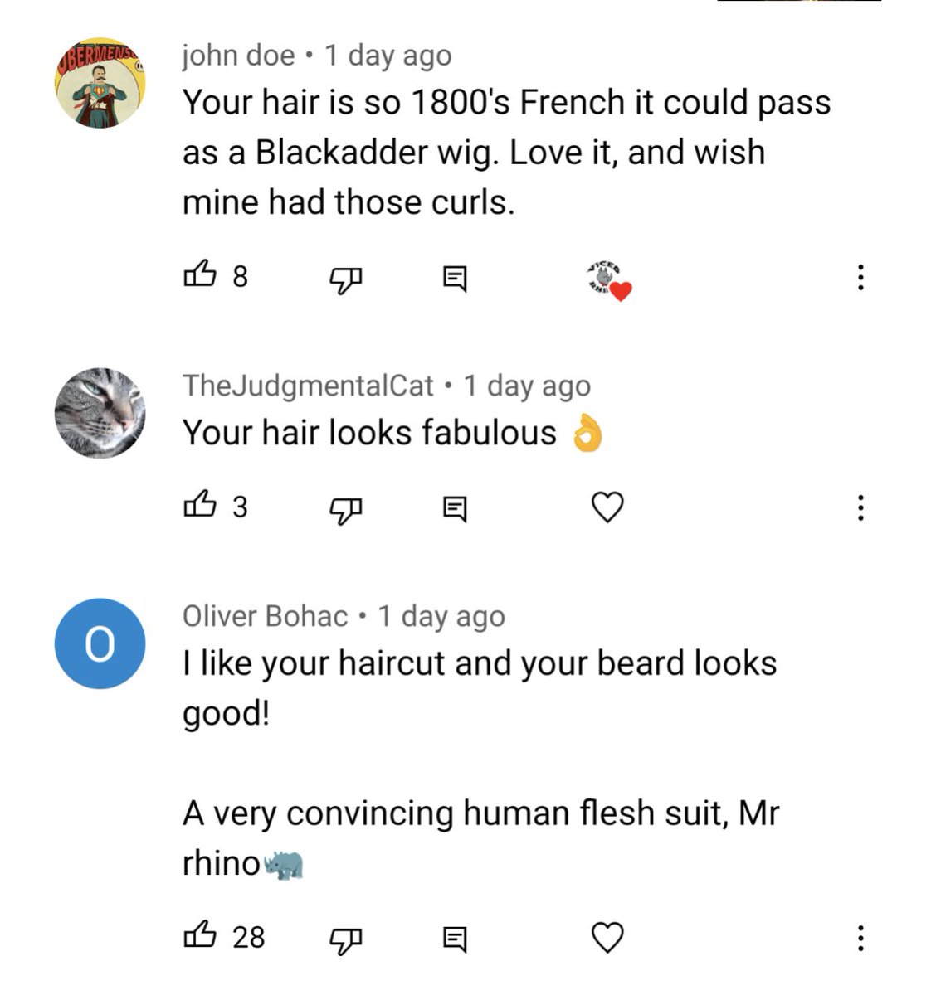Open john doe's channel via username
Viewport: 936px width, 995px height.
click(239, 56)
